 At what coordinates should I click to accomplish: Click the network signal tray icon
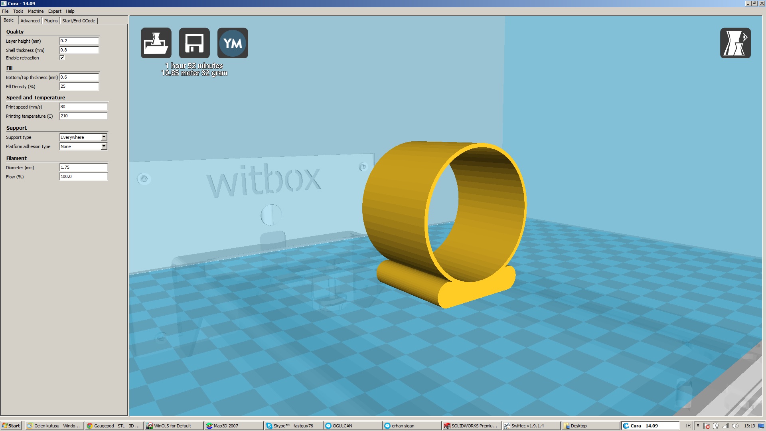pos(726,426)
